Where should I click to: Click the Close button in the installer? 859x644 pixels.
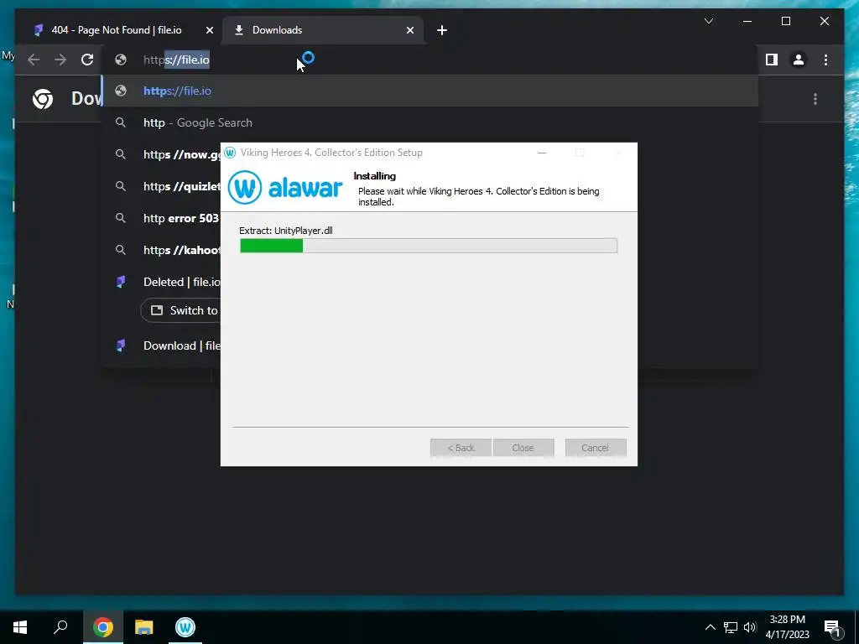523,448
